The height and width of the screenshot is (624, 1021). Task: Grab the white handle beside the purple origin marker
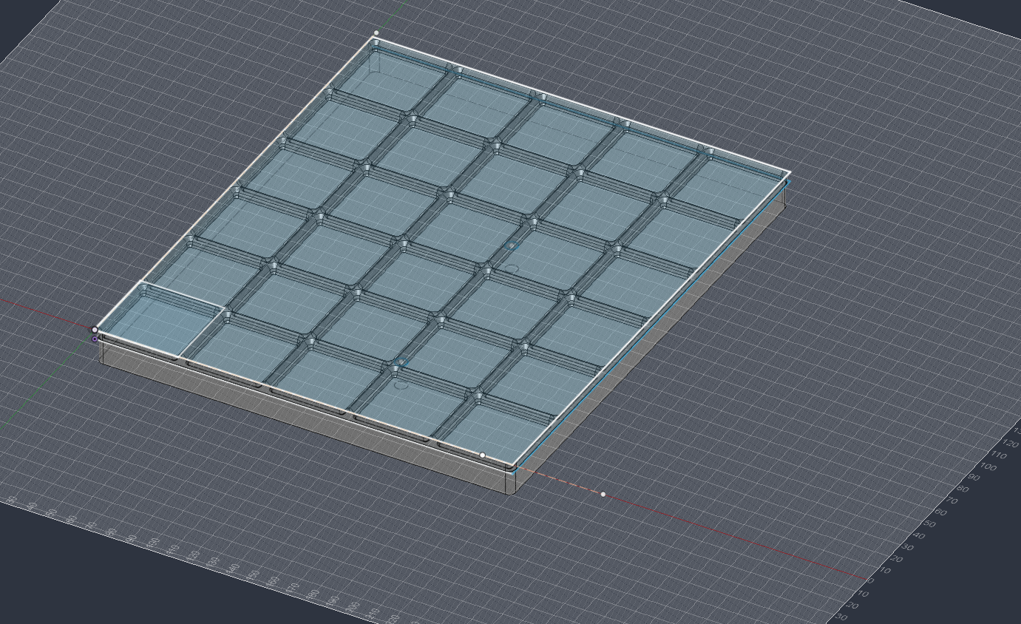coord(95,330)
